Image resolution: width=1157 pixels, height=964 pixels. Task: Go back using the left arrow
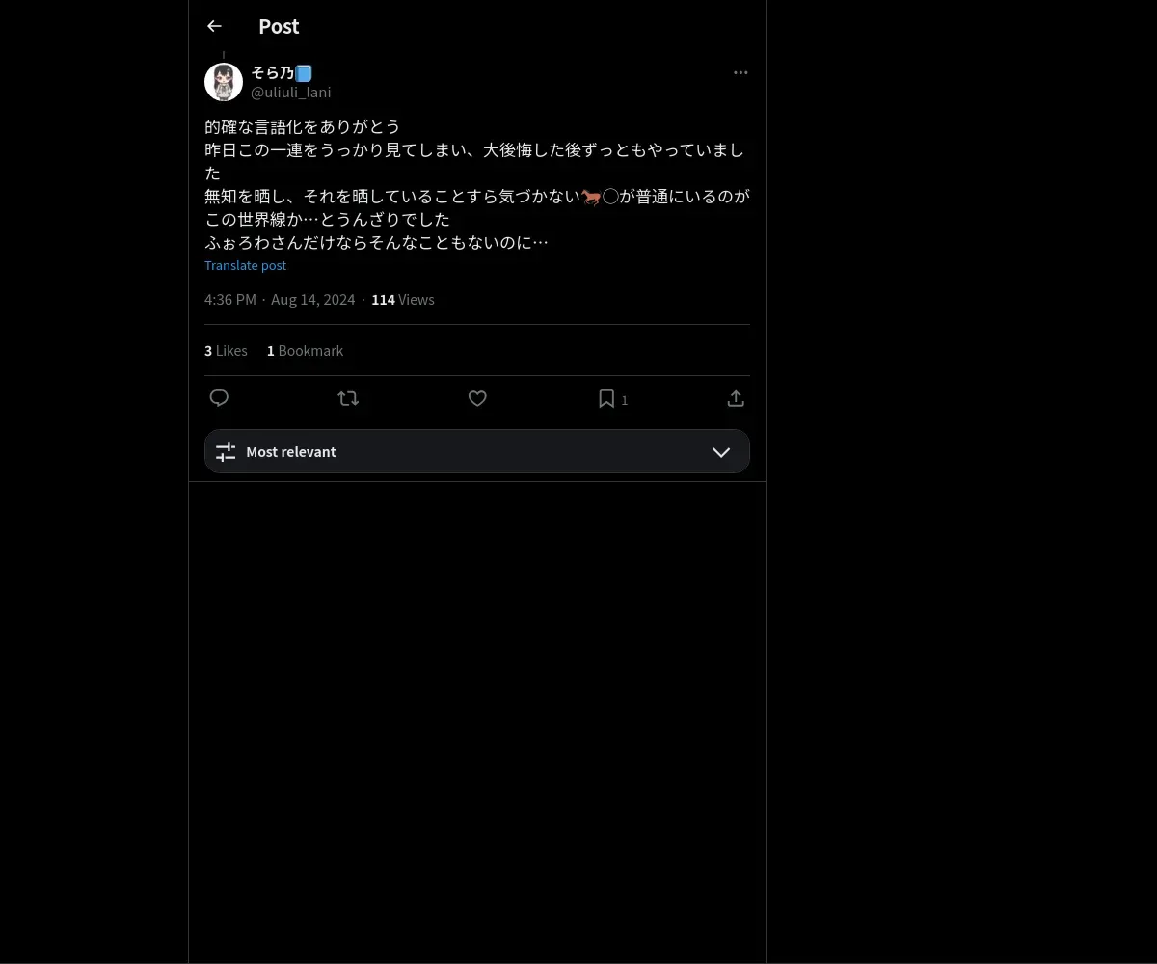(214, 26)
